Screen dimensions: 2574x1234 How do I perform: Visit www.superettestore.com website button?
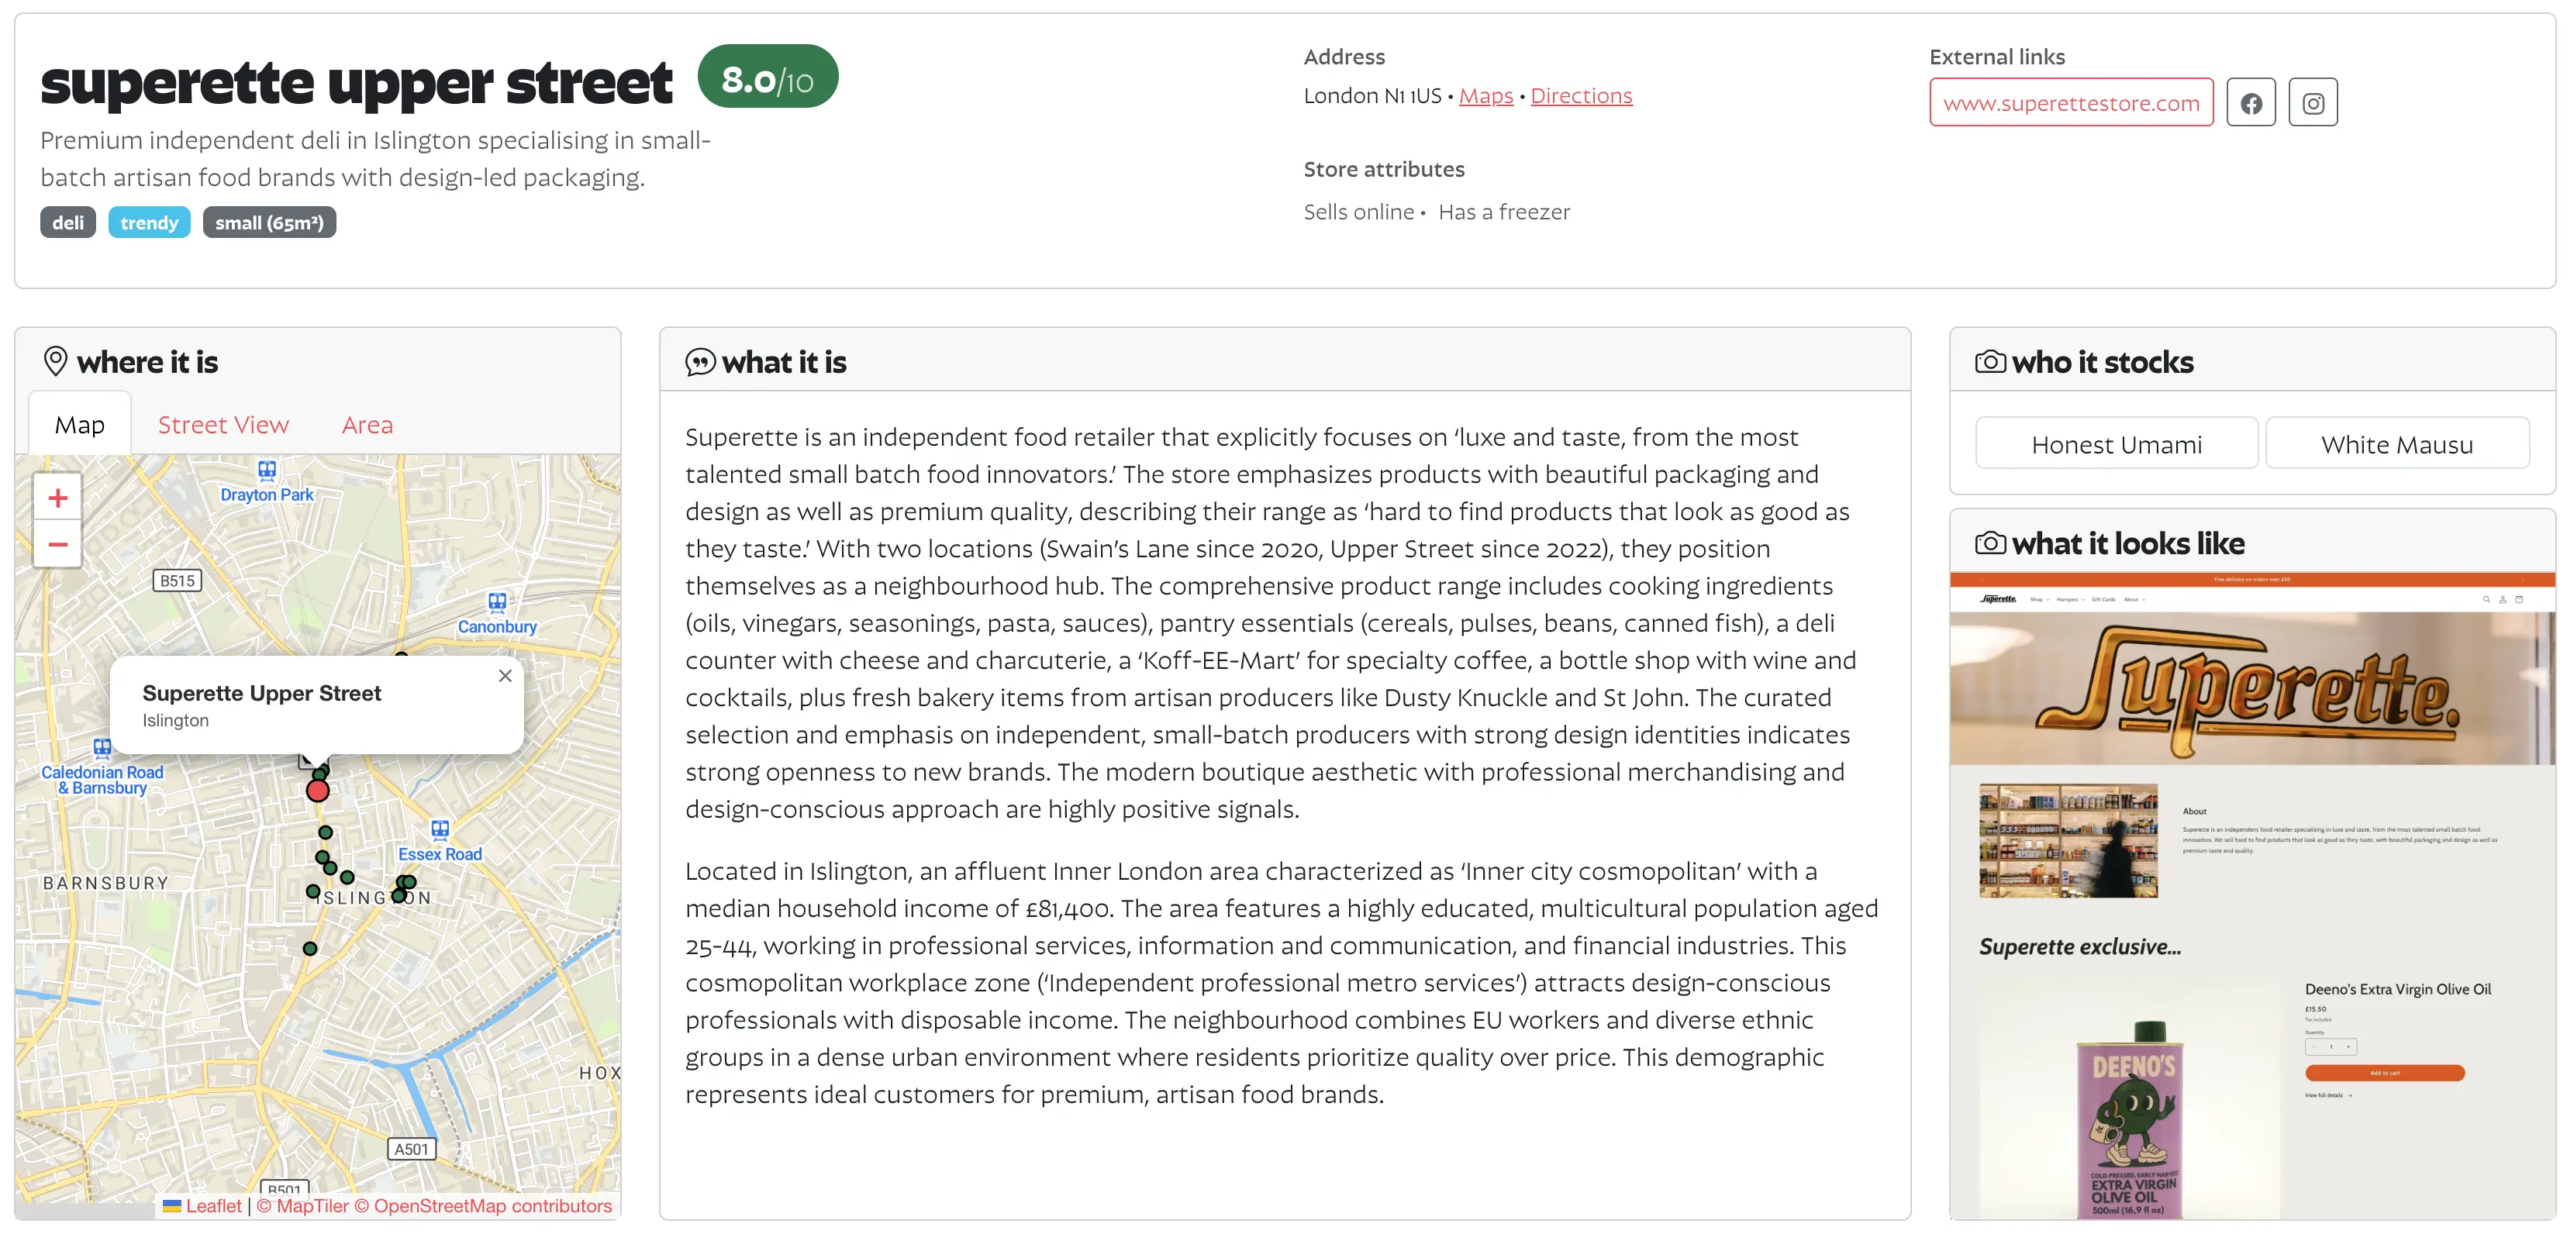(x=2070, y=103)
